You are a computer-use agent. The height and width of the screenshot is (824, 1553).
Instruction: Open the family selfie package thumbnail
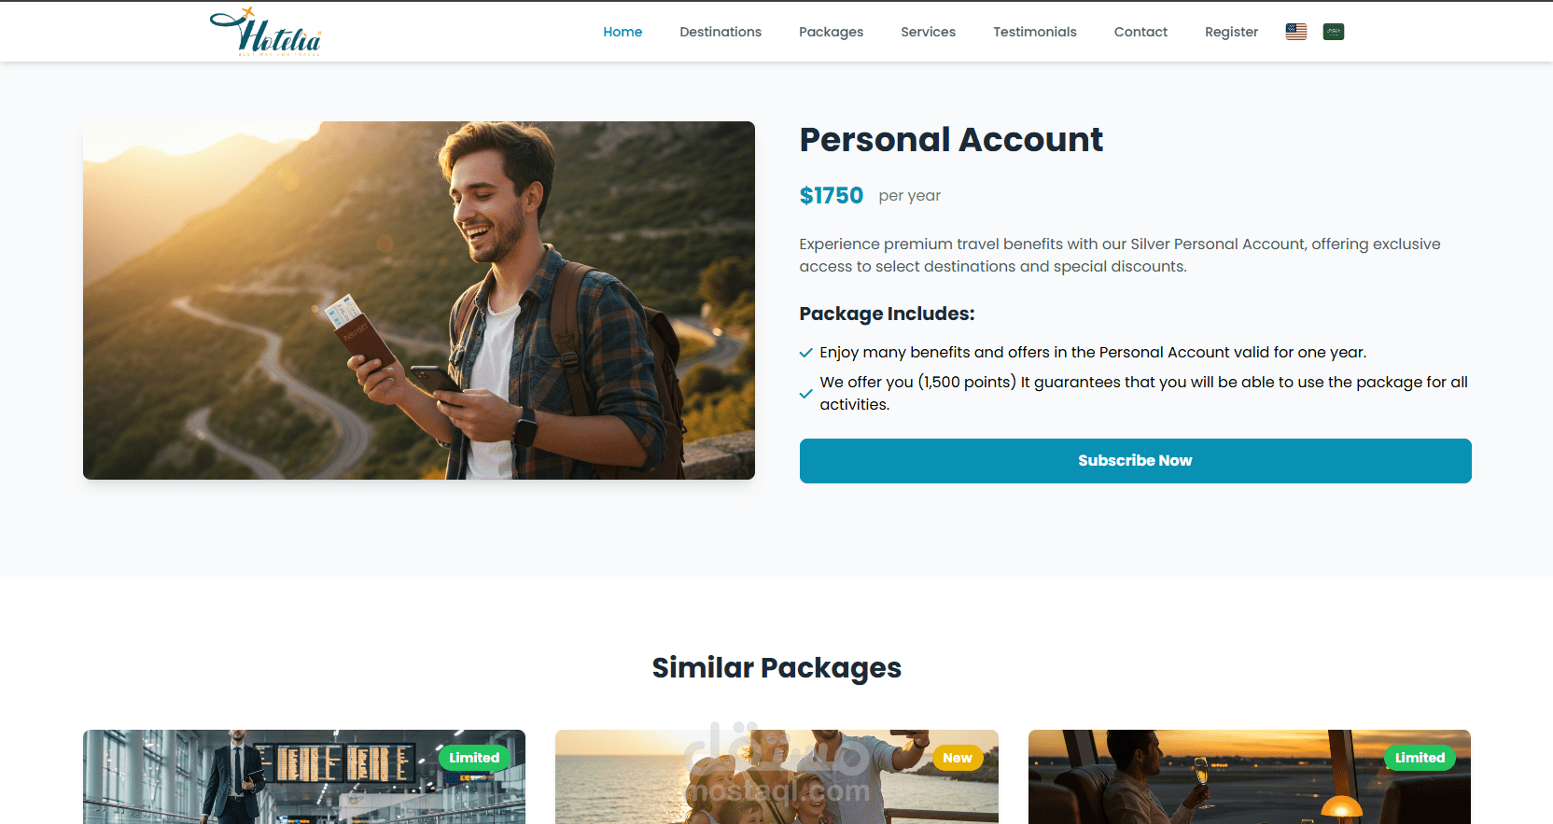776,776
